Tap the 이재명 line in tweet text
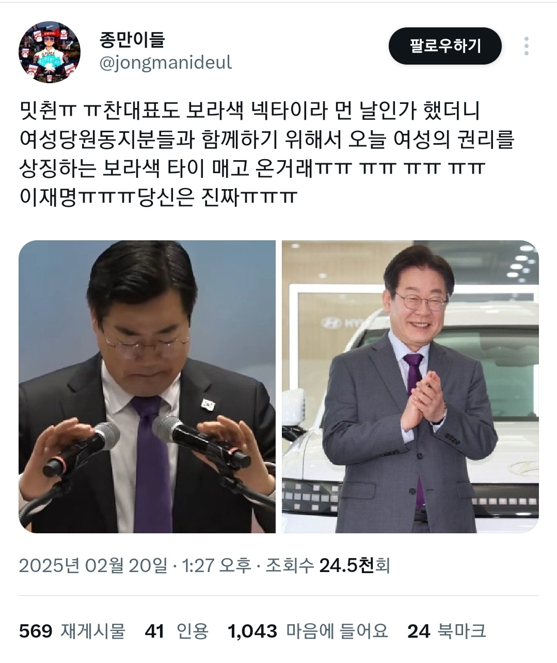 (x=158, y=197)
